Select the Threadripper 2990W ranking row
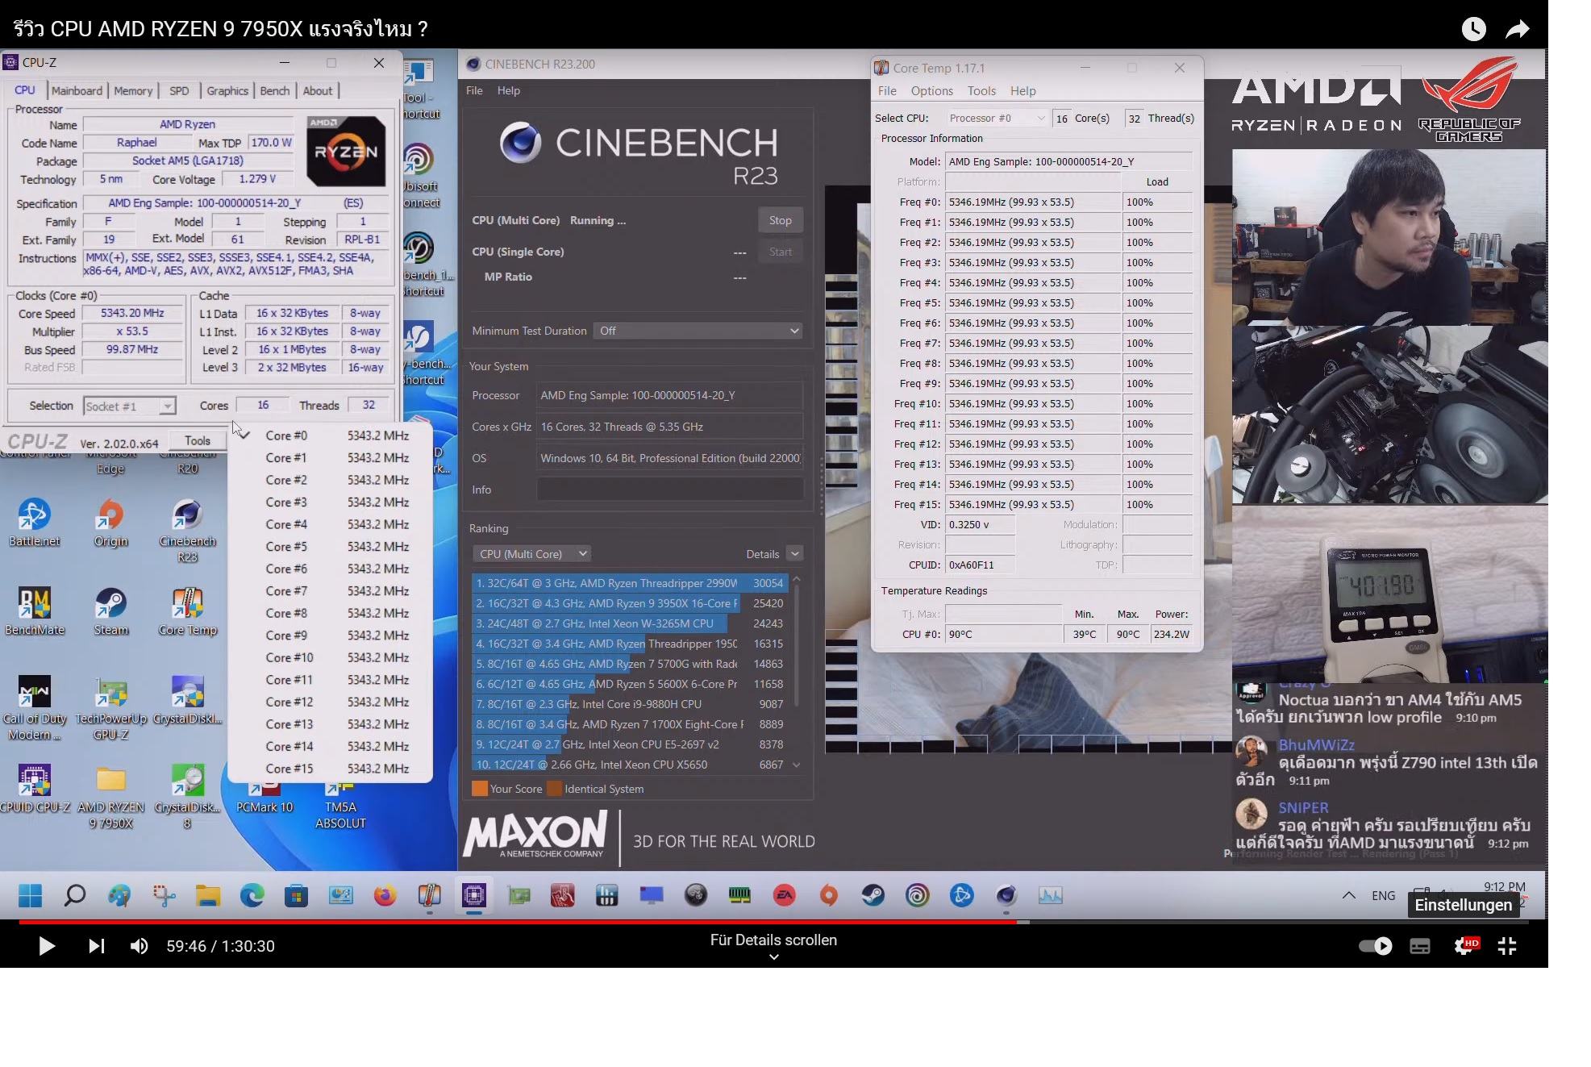This screenshot has height=1067, width=1591. click(x=629, y=583)
